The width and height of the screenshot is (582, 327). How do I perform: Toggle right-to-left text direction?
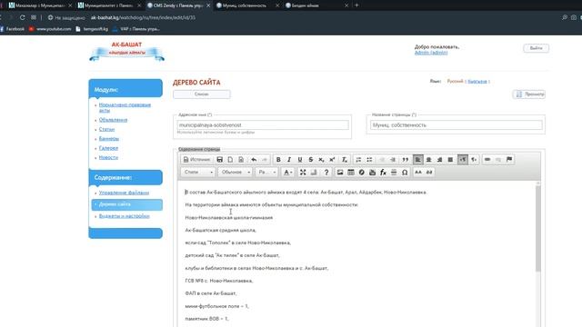(x=474, y=160)
